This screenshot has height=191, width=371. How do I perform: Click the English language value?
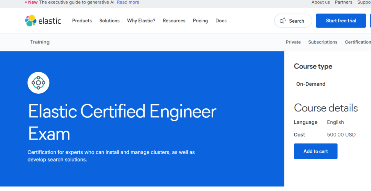click(335, 122)
